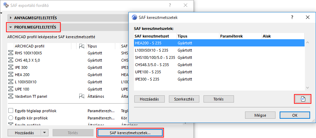This screenshot has width=316, height=138.
Task: Click help question mark in SAF exportáló fordító window
Action: tap(170, 6)
